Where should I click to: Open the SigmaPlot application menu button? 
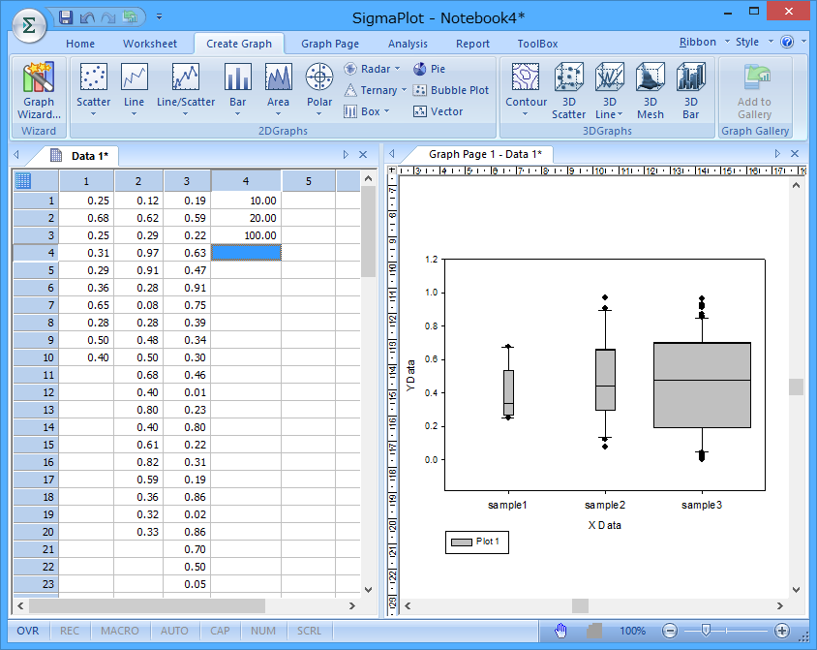click(x=29, y=25)
